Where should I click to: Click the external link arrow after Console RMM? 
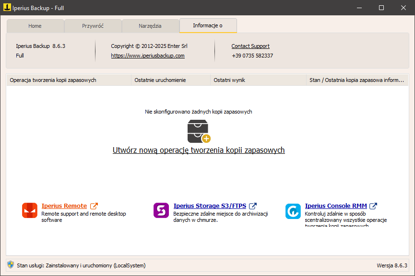(373, 206)
